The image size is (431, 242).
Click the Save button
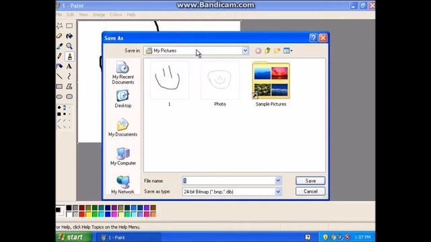point(310,181)
